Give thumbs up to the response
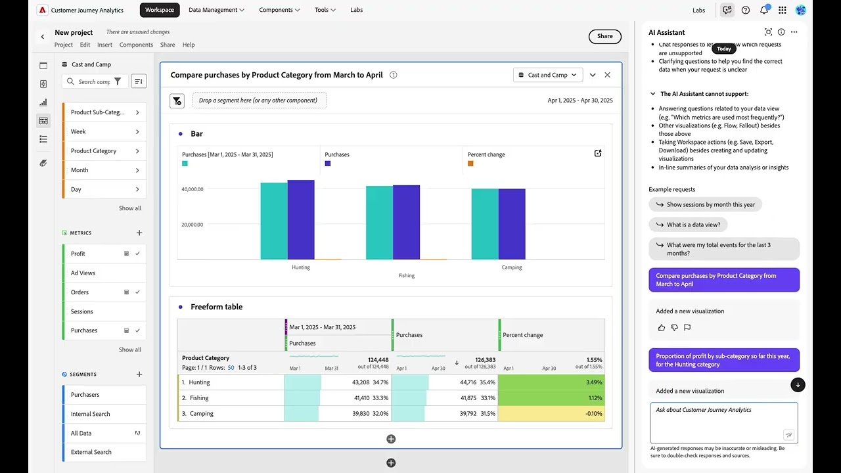Viewport: 841px width, 473px height. coord(662,327)
